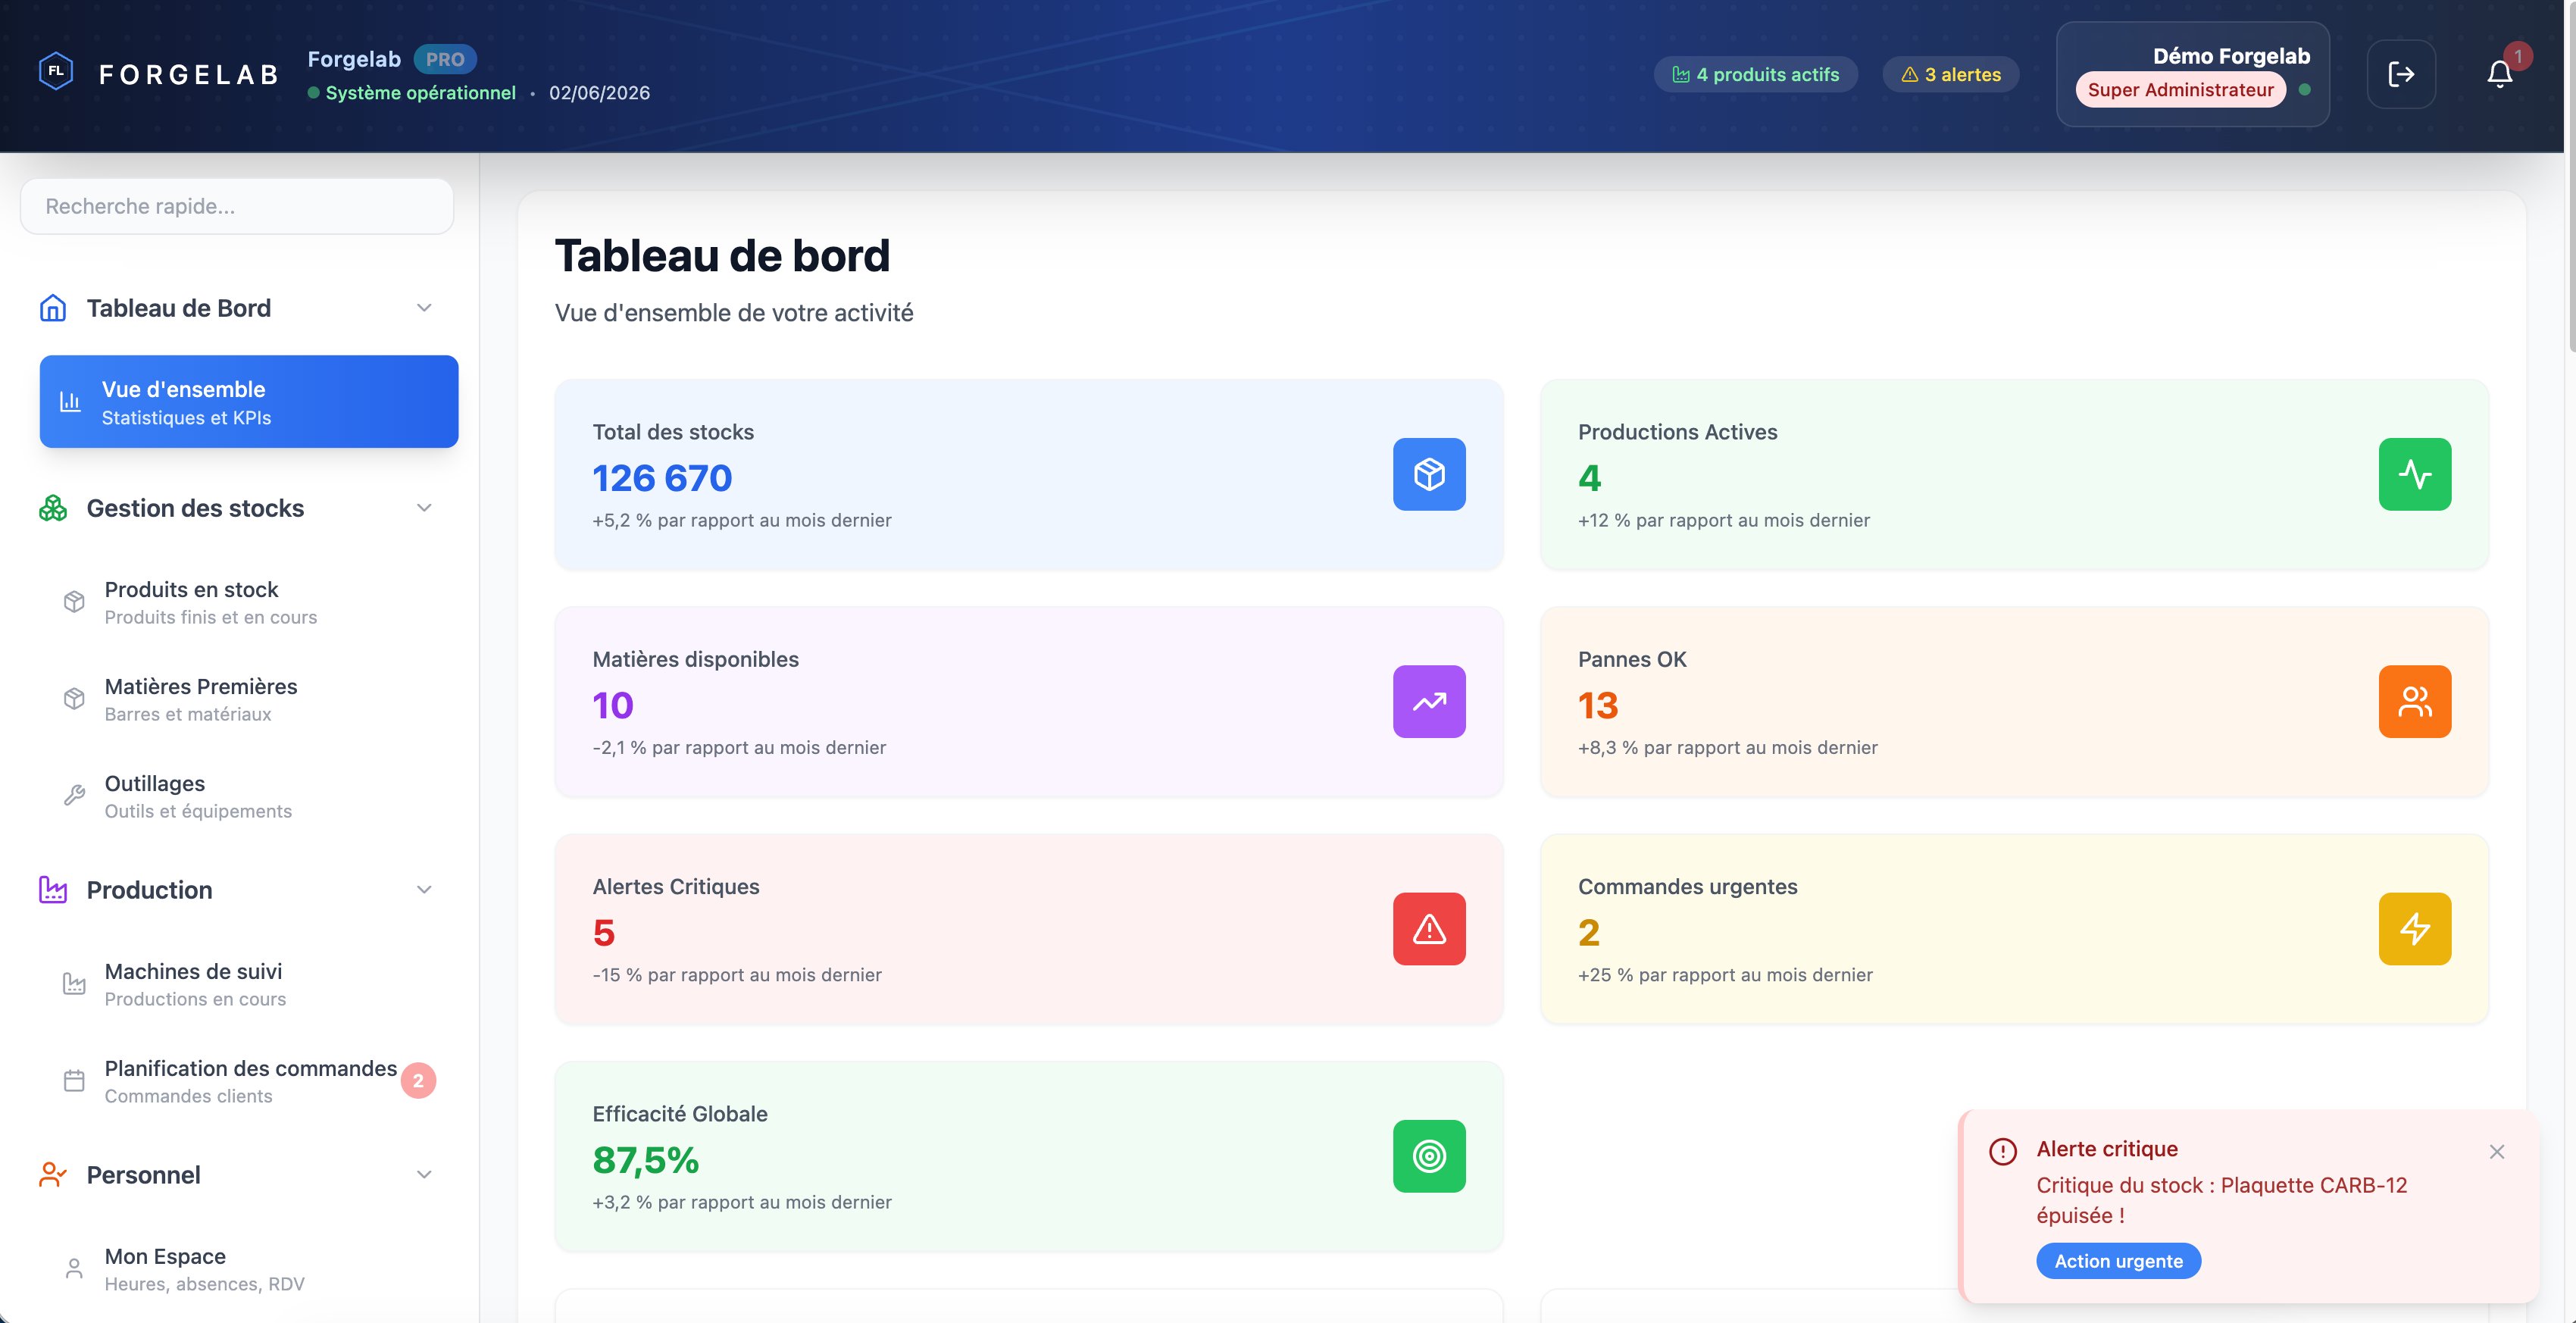Click the chart icon beside Machines de suivi

pos(74,984)
